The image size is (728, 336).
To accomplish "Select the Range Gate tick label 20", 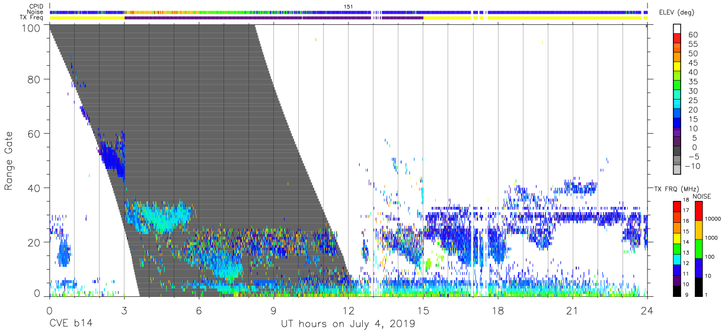I will 34,242.
